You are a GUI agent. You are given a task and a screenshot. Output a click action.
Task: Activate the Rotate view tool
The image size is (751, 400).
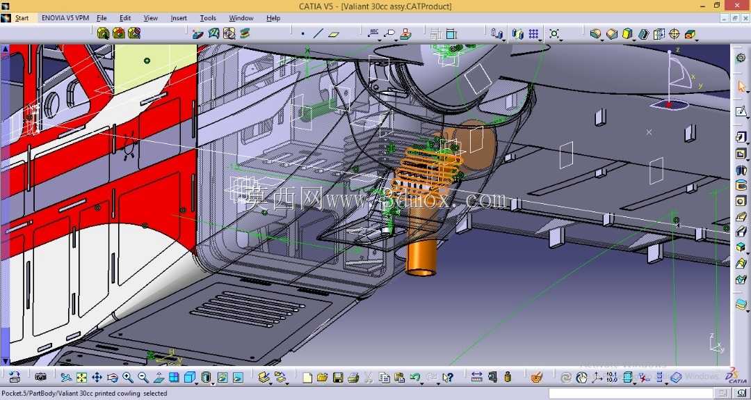(113, 378)
